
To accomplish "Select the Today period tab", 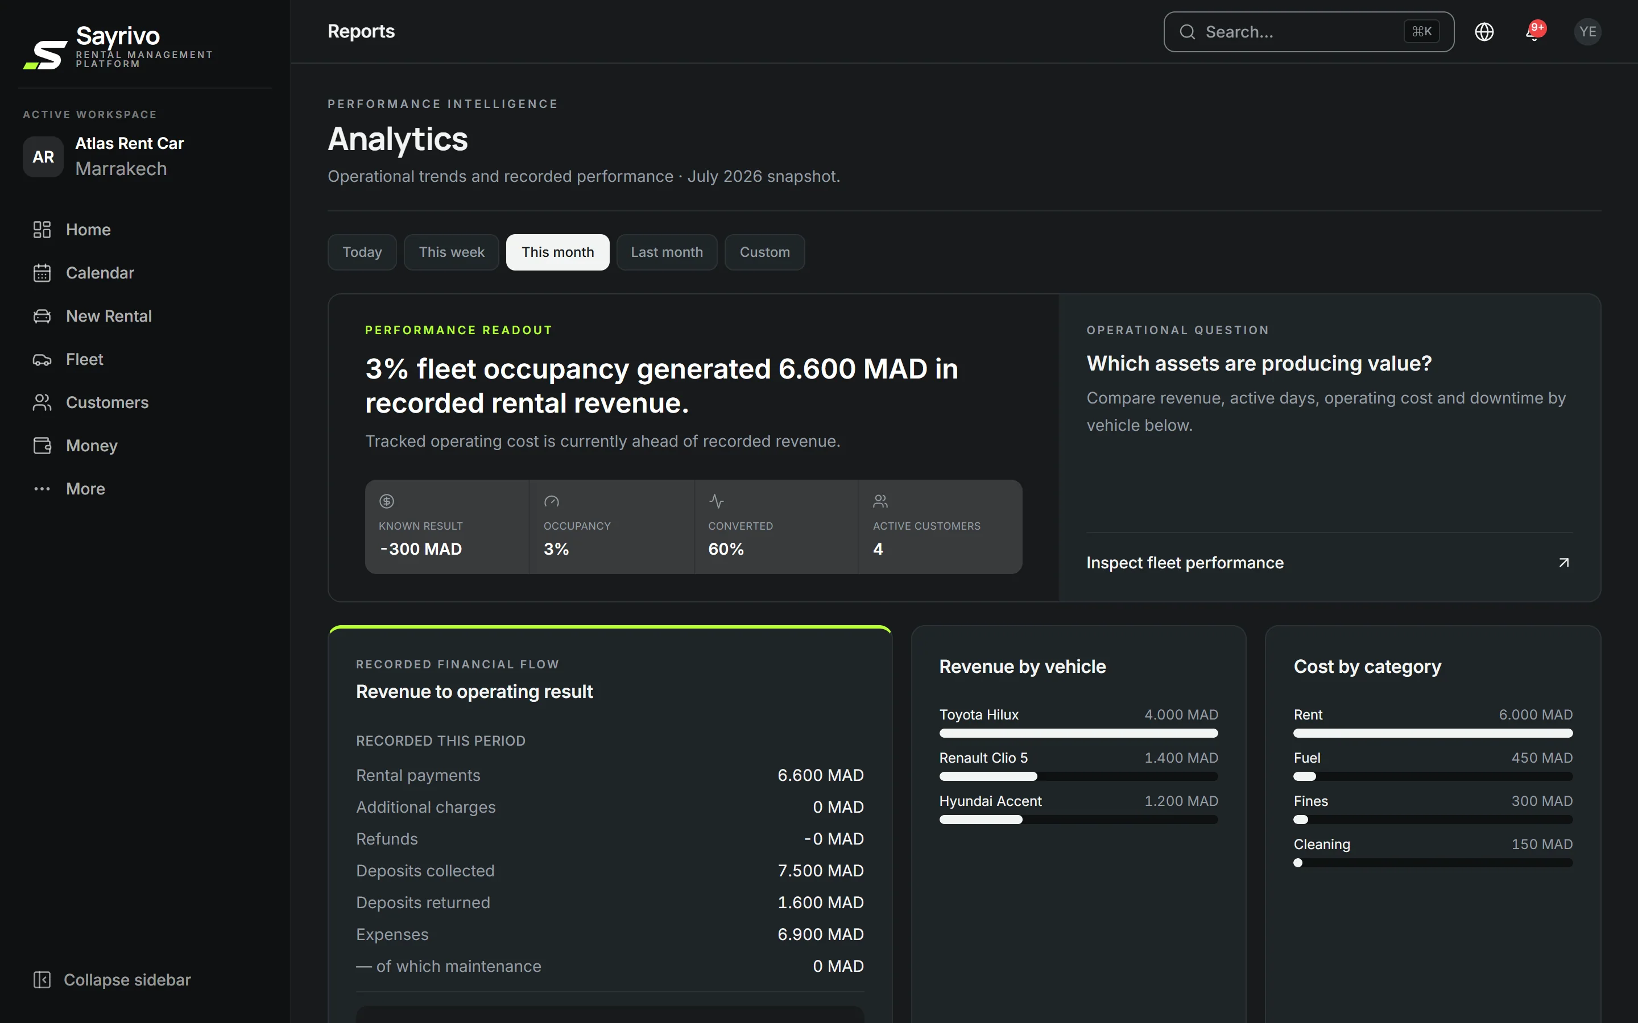I will tap(362, 252).
